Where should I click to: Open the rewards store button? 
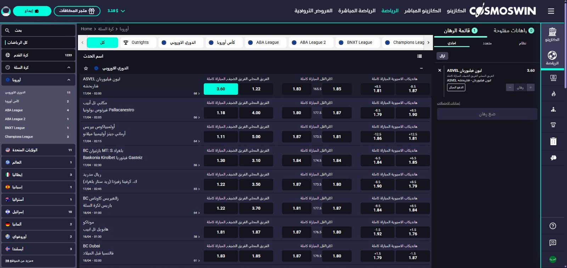(77, 11)
